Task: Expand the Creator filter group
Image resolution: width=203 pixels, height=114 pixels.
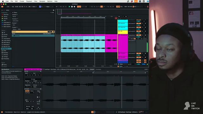Action: pyautogui.click(x=15, y=28)
